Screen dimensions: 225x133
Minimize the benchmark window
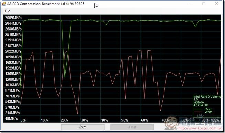click(x=191, y=4)
